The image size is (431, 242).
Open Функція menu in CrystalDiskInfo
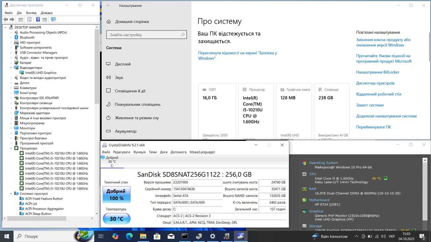(x=139, y=152)
